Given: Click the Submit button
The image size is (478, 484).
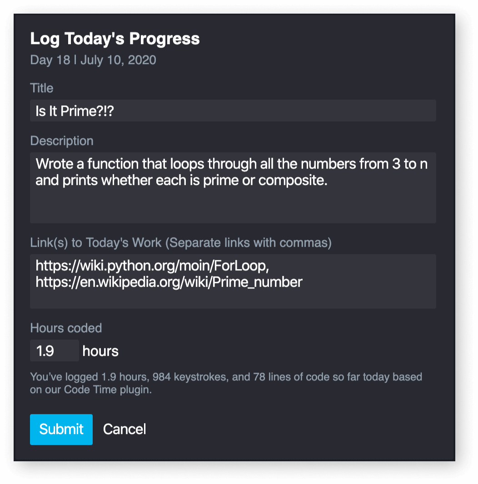Looking at the screenshot, I should click(x=61, y=429).
